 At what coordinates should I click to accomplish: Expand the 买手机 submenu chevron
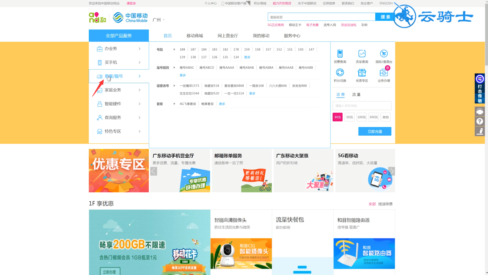tap(139, 62)
